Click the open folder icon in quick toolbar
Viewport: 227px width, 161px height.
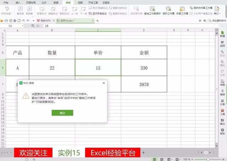2,21
